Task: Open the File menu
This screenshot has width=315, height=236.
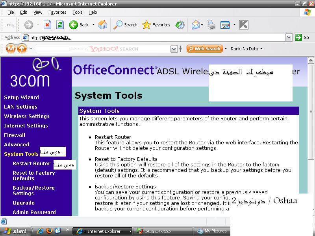Action: tap(11, 13)
